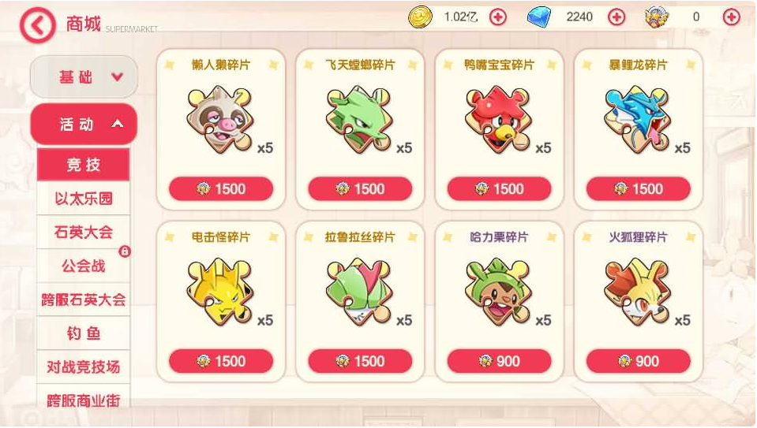
Task: Collapse the 活动 category section
Action: pyautogui.click(x=84, y=124)
